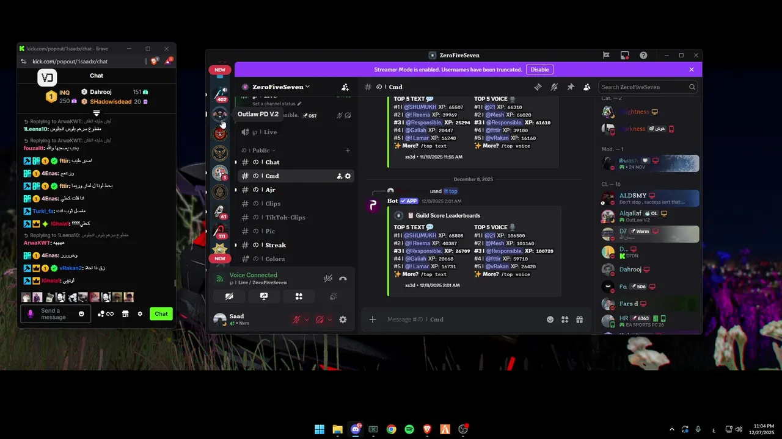Open the Pic text channel
This screenshot has width=782, height=439.
[296, 231]
